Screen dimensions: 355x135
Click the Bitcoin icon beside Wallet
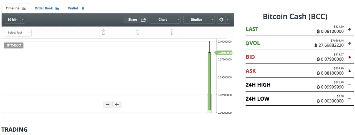pos(83,8)
